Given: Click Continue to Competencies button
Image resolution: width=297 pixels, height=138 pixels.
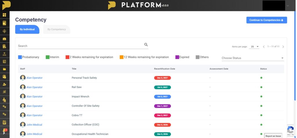Looking at the screenshot, I should tap(267, 20).
